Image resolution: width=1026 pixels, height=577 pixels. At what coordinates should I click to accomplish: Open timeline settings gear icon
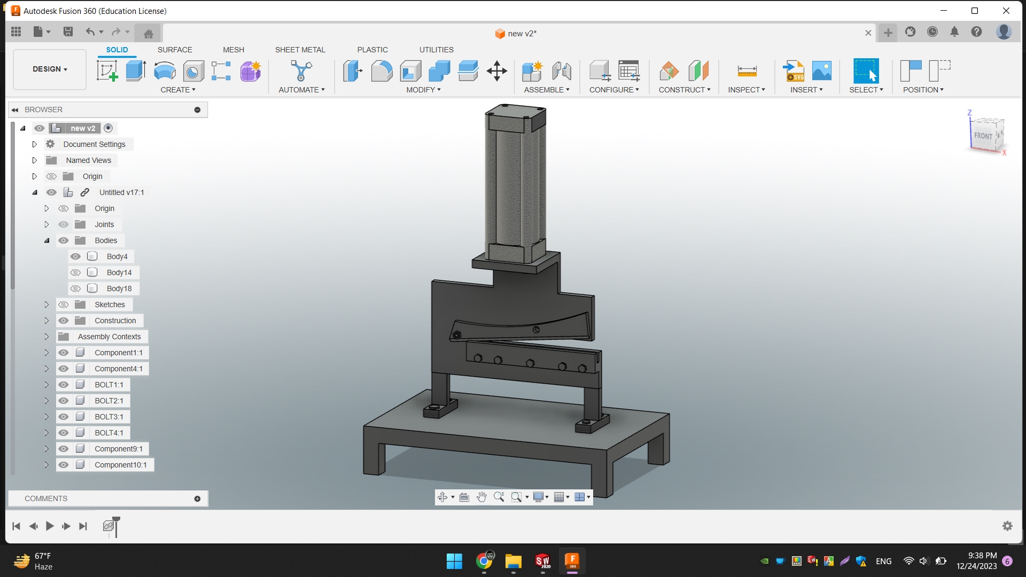(1007, 526)
